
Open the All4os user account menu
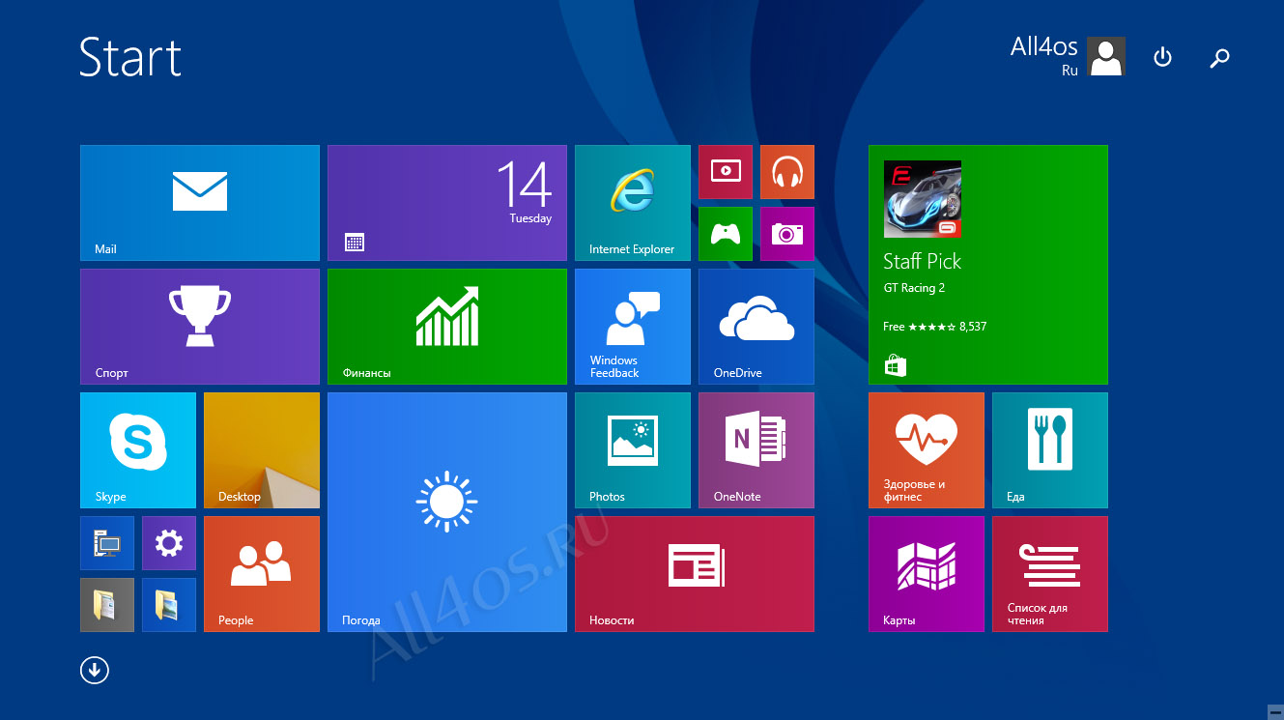tap(1067, 56)
